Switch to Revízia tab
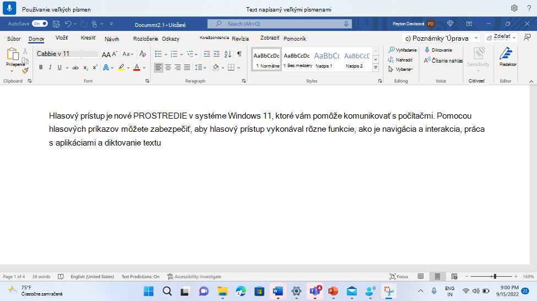Image resolution: width=537 pixels, height=301 pixels. [241, 38]
